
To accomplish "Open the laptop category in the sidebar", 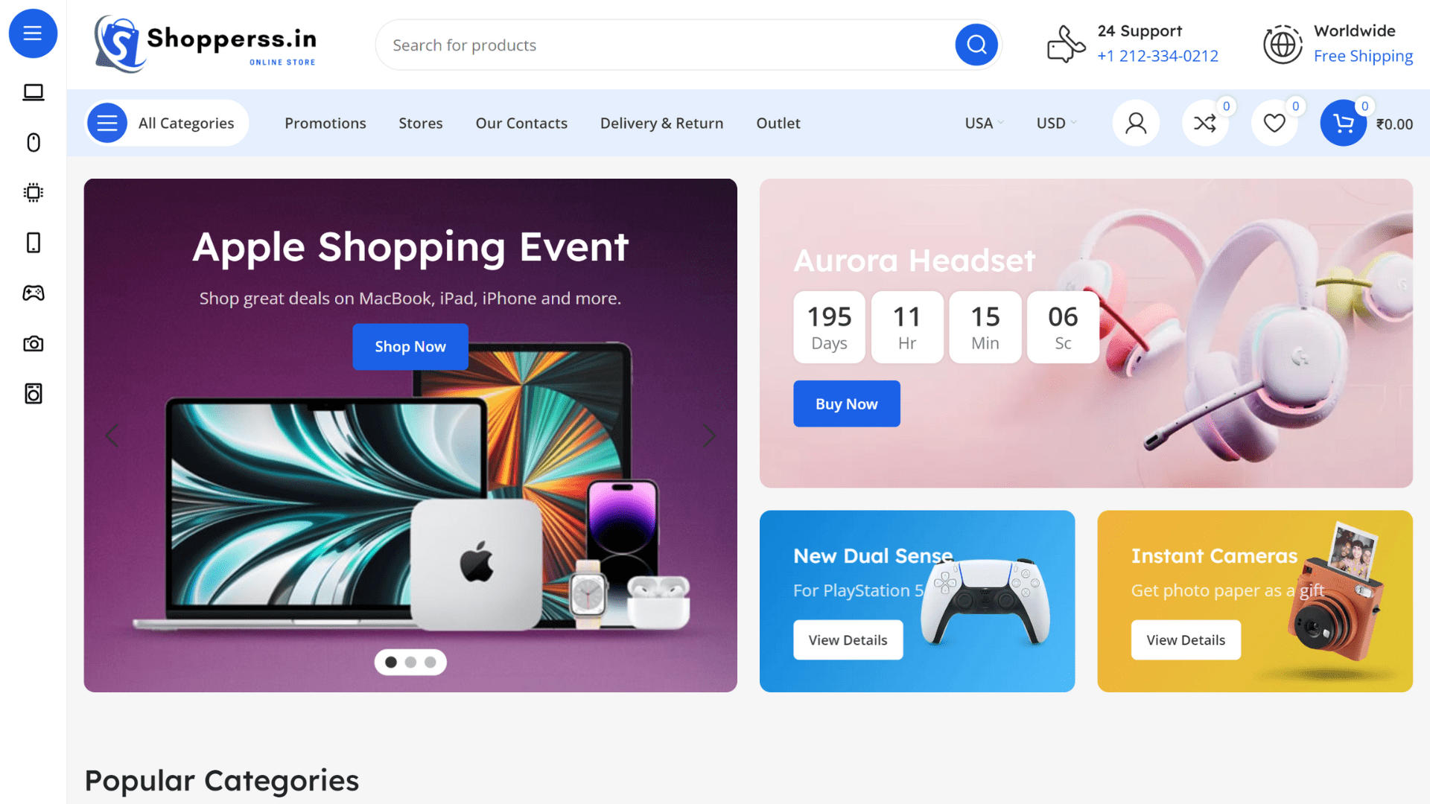I will (x=33, y=92).
